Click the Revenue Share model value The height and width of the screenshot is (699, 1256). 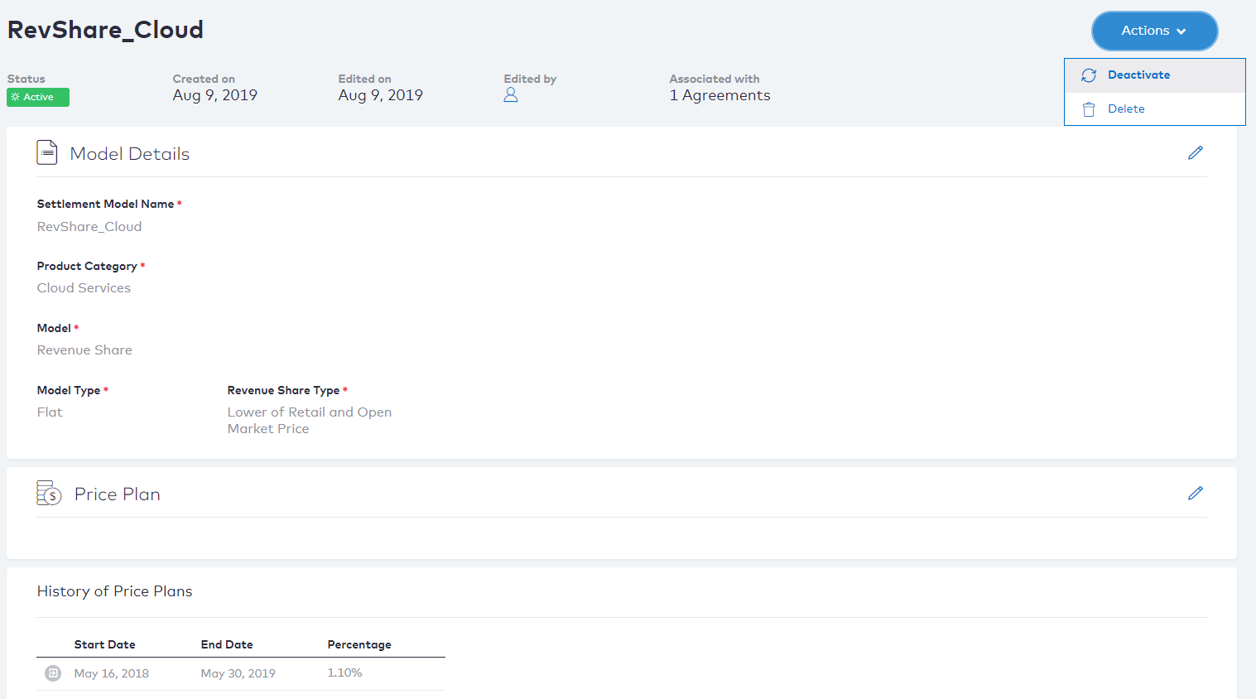coord(84,350)
